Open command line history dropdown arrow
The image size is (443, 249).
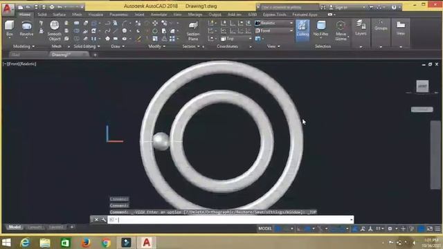coord(351,220)
